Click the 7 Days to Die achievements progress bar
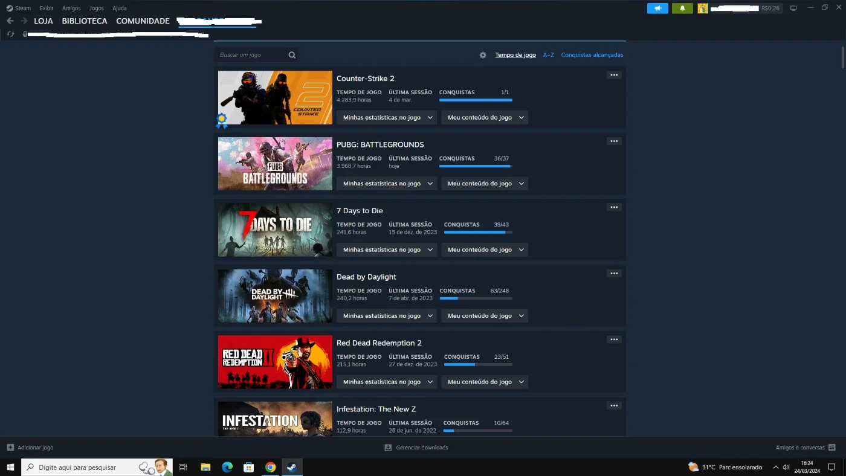The height and width of the screenshot is (476, 846). click(478, 232)
